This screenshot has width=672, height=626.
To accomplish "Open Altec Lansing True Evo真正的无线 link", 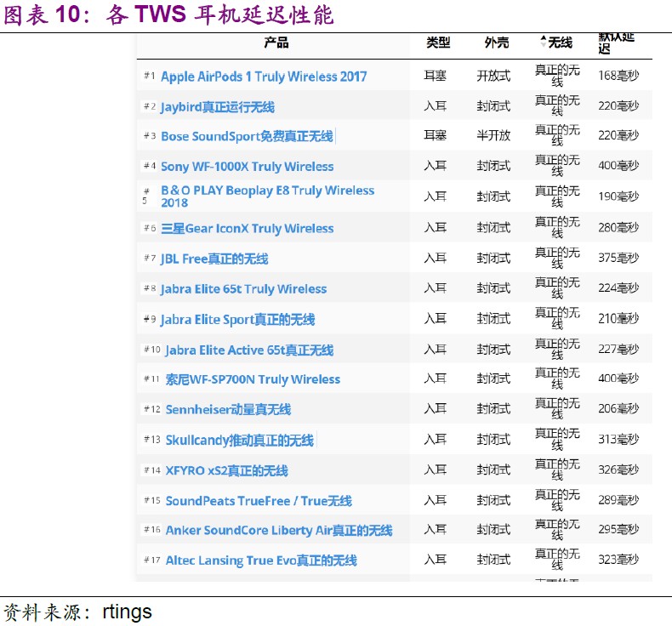I will pyautogui.click(x=261, y=561).
